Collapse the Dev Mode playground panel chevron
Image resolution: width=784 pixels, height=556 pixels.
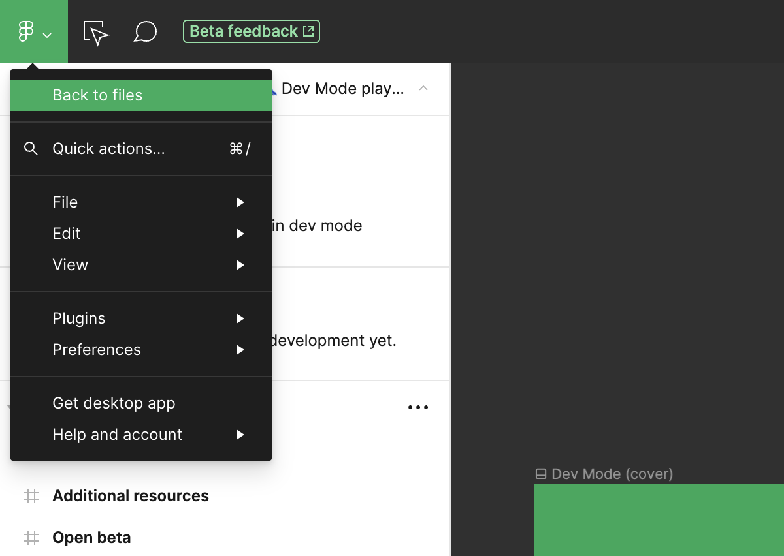pos(423,88)
